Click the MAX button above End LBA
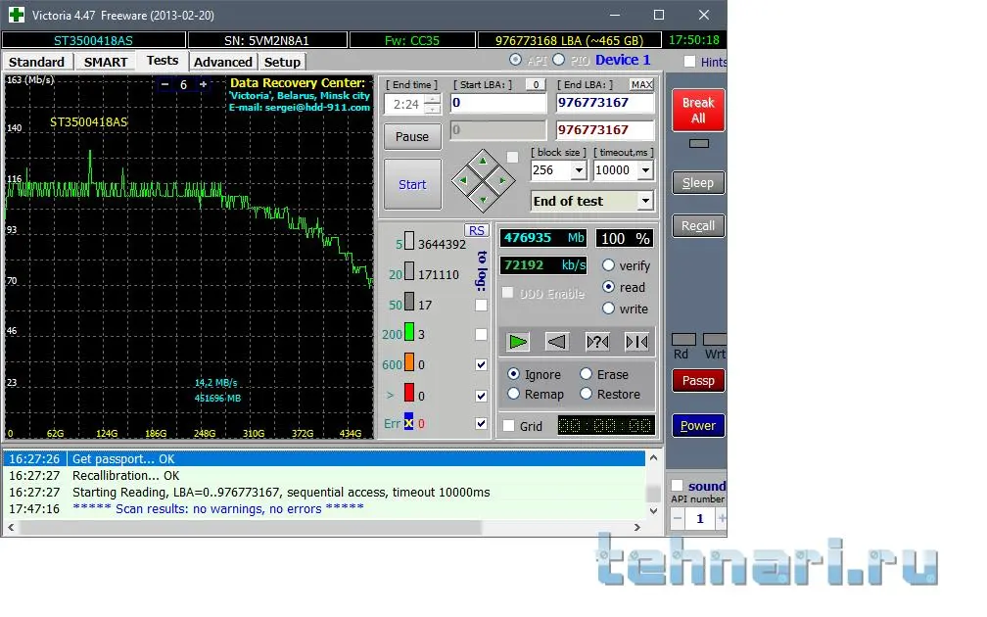This screenshot has width=987, height=617. pyautogui.click(x=642, y=84)
